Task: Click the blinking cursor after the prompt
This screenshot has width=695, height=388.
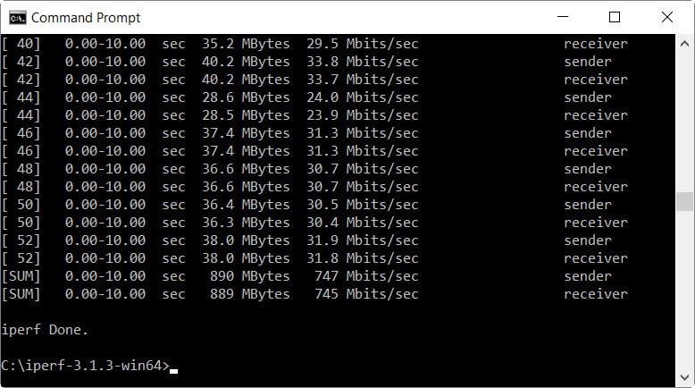Action: click(173, 371)
